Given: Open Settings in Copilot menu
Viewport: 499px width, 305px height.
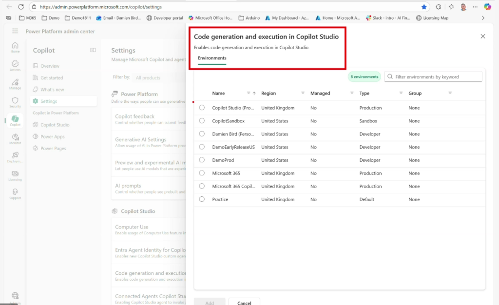Looking at the screenshot, I should pos(64,101).
